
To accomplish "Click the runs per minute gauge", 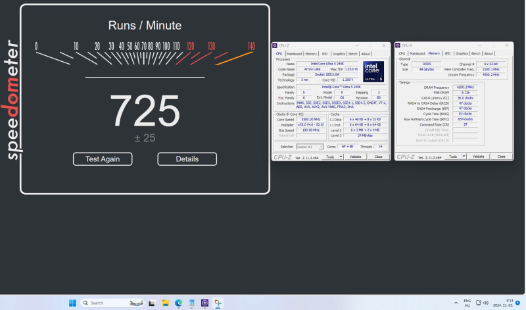I will tap(145, 54).
